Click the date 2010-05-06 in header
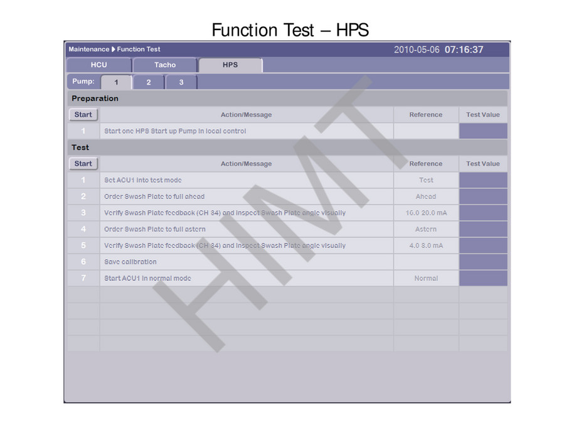This screenshot has width=579, height=435. (417, 50)
